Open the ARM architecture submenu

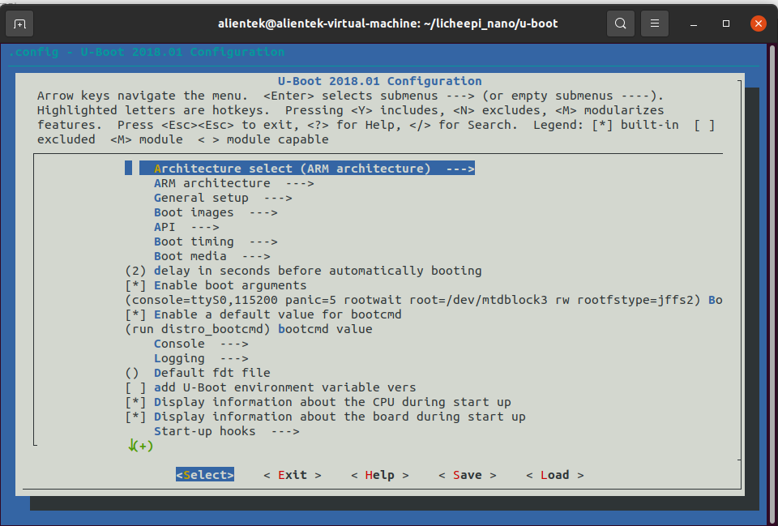233,183
